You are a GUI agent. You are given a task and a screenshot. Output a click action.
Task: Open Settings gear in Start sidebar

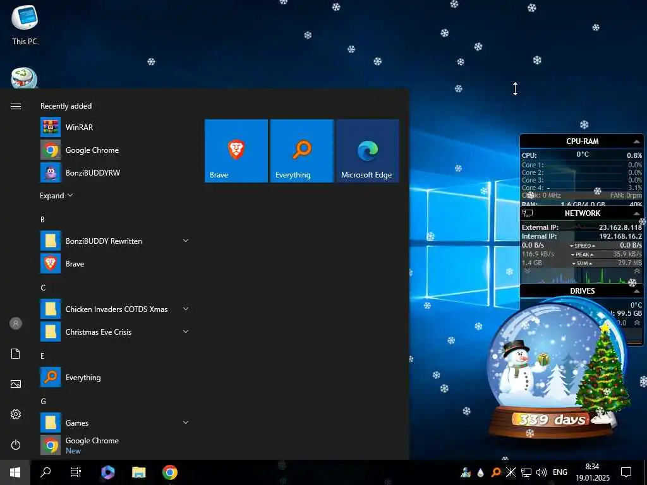(x=16, y=414)
